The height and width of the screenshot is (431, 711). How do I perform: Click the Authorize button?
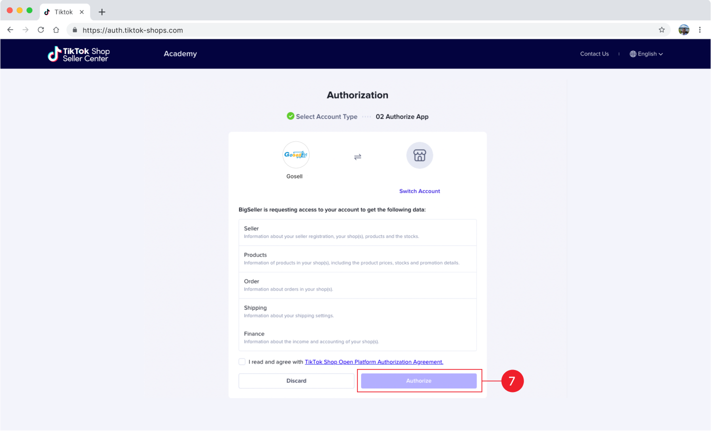pyautogui.click(x=419, y=381)
